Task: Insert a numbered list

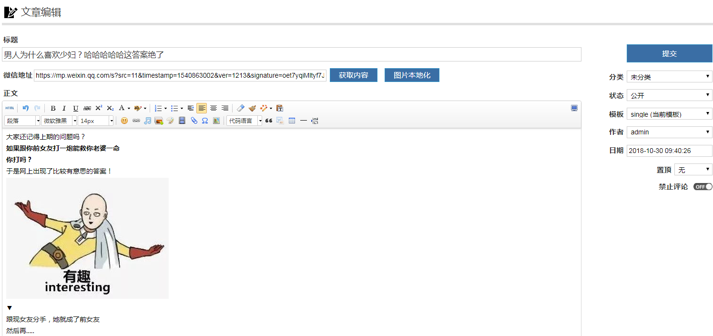Action: (158, 108)
